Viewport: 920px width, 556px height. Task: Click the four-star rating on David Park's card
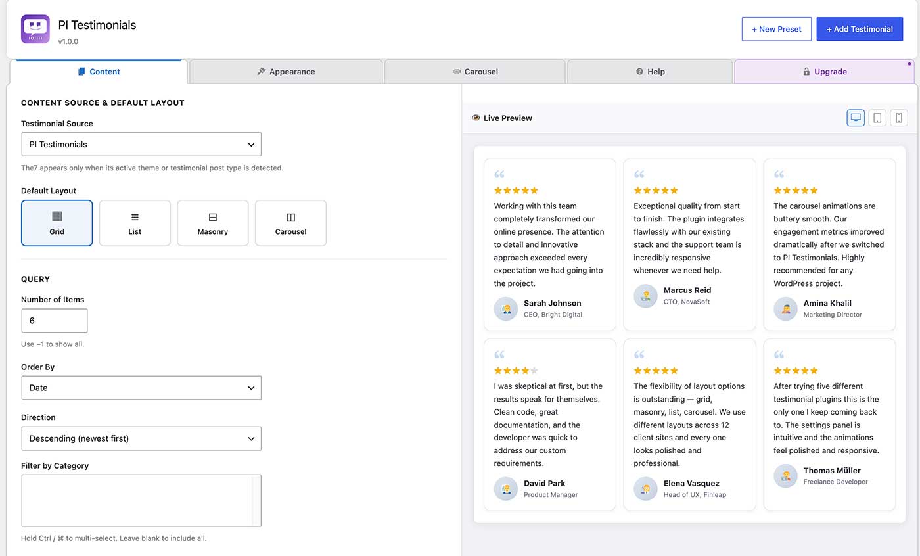pos(516,371)
